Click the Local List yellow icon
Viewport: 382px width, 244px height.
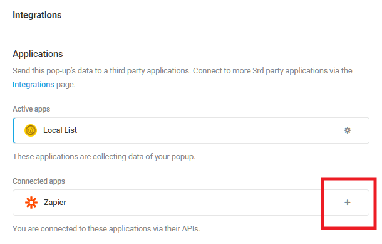[31, 130]
